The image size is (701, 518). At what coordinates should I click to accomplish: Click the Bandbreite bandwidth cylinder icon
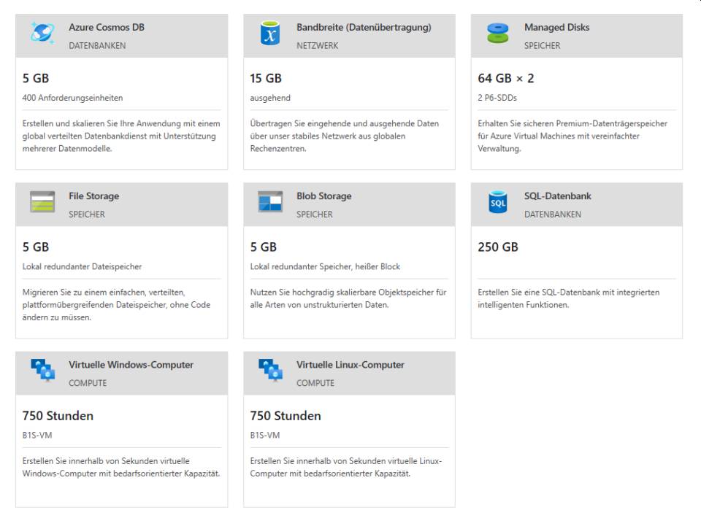coord(270,33)
